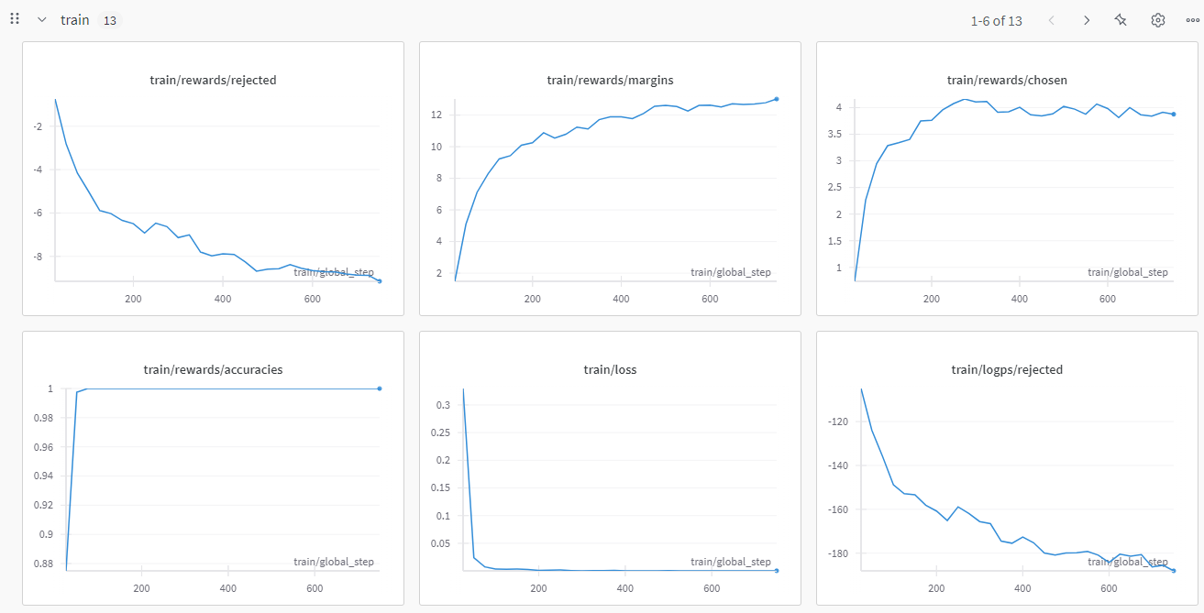The width and height of the screenshot is (1204, 613).
Task: Collapse the train section chevron
Action: coord(41,20)
